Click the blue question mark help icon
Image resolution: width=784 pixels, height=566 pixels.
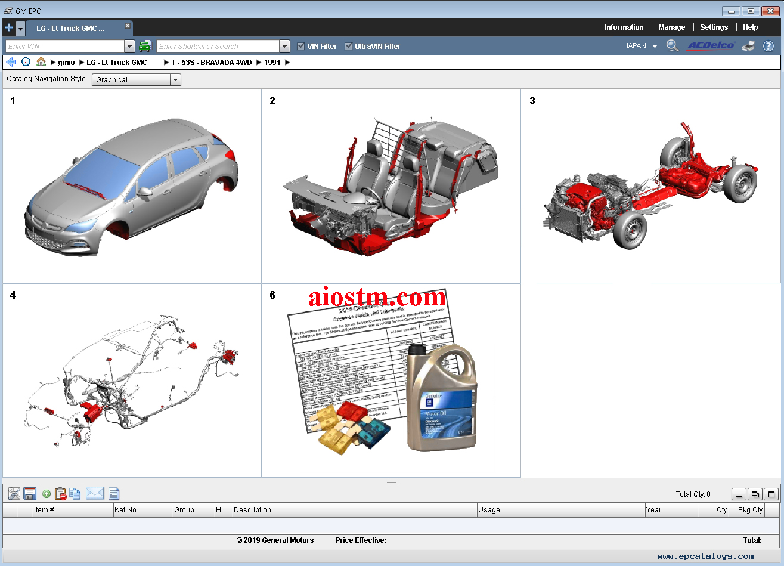(768, 46)
